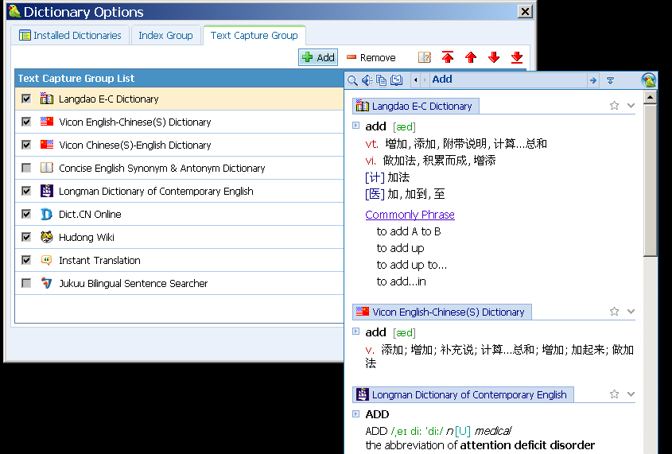
Task: Move the selected dictionary up one position
Action: coord(471,57)
